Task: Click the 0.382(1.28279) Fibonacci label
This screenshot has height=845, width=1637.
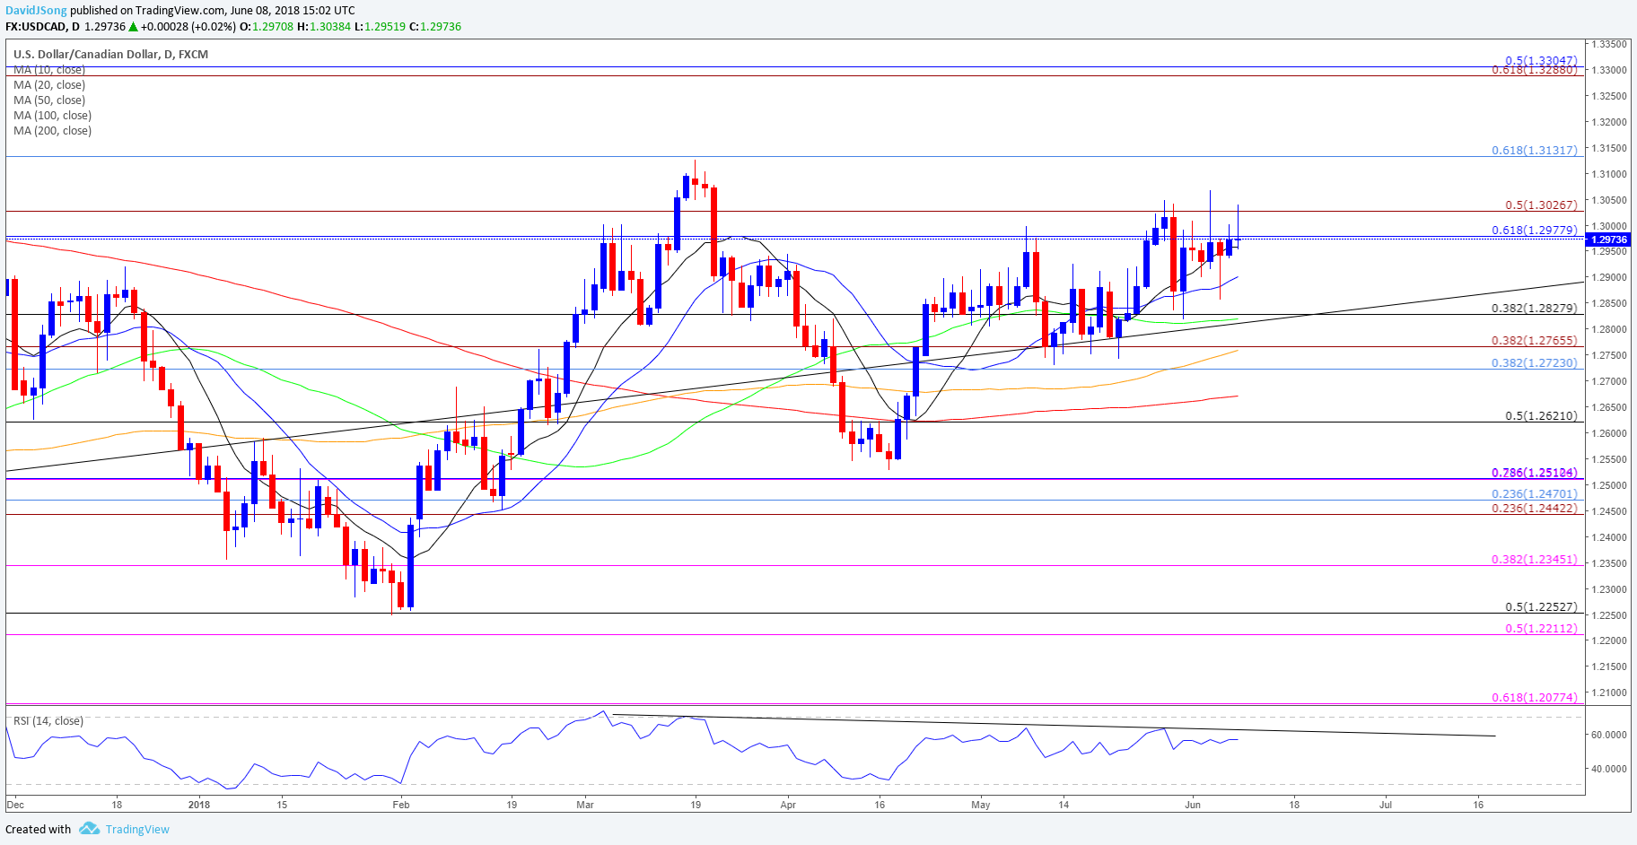Action: click(1535, 309)
